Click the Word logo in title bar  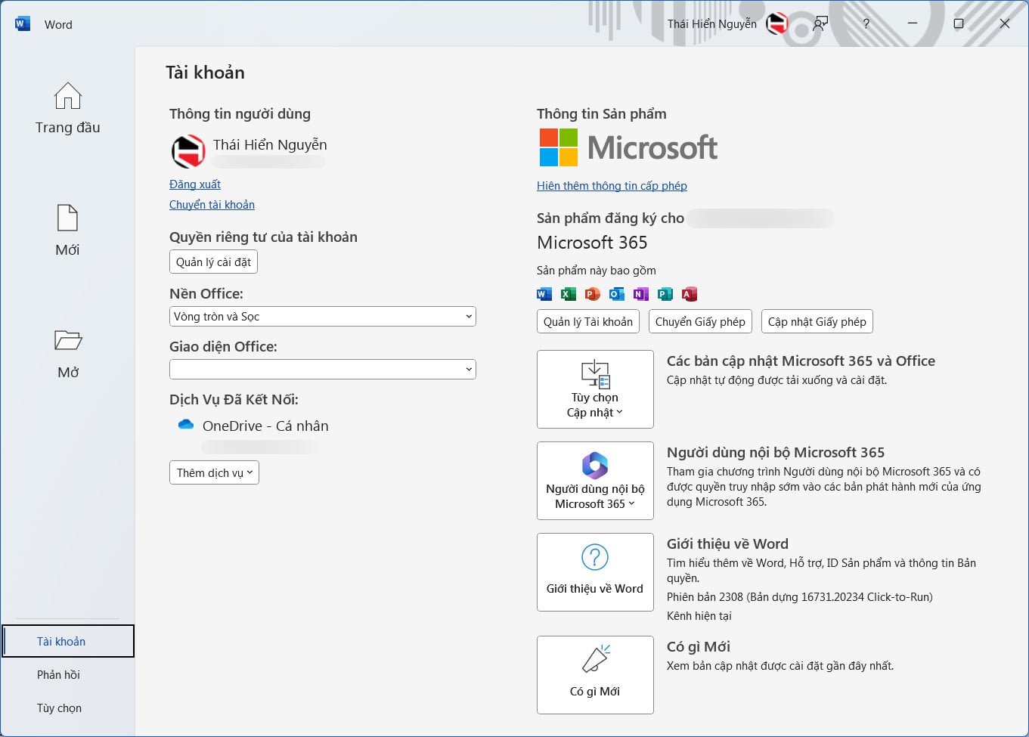[23, 24]
